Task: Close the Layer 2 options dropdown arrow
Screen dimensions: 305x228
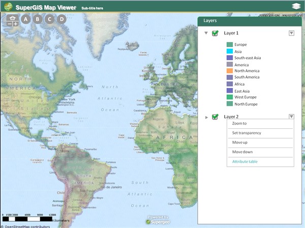Action: click(291, 117)
